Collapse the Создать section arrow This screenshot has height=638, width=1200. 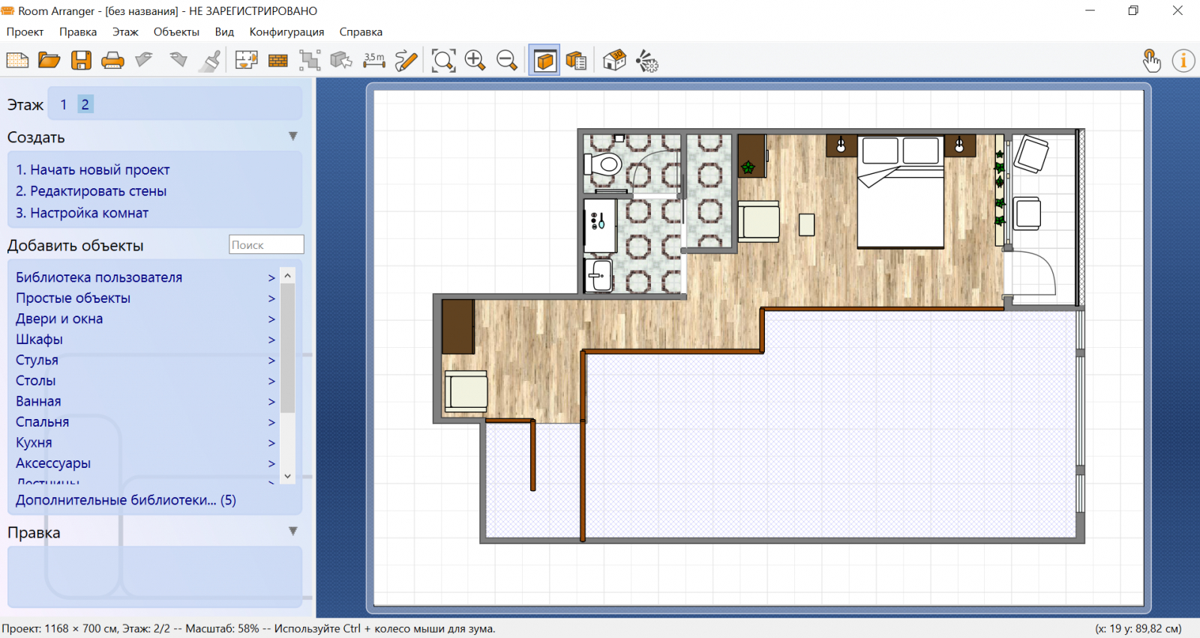[292, 136]
